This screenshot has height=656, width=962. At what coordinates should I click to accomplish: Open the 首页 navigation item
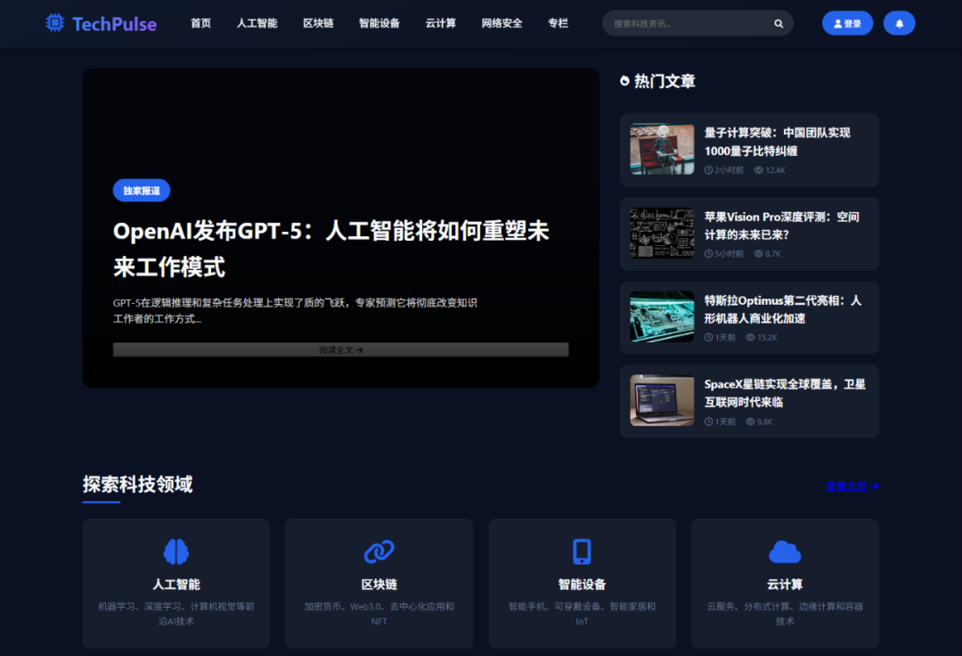click(200, 23)
